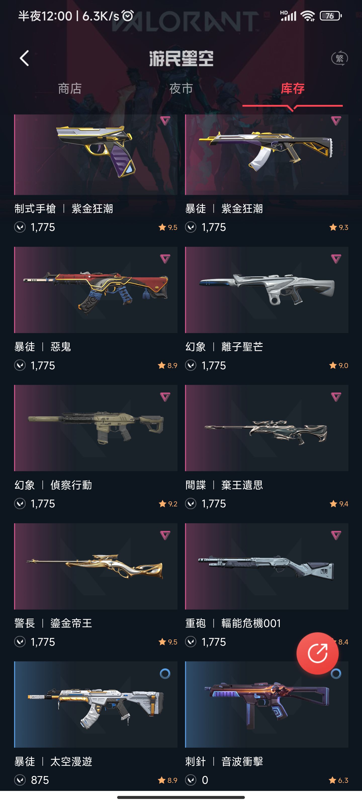
Task: Tap the red share floating button
Action: pos(317,653)
